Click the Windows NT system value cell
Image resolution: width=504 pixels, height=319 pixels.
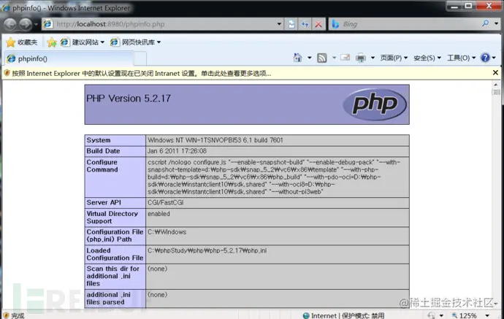click(277, 140)
